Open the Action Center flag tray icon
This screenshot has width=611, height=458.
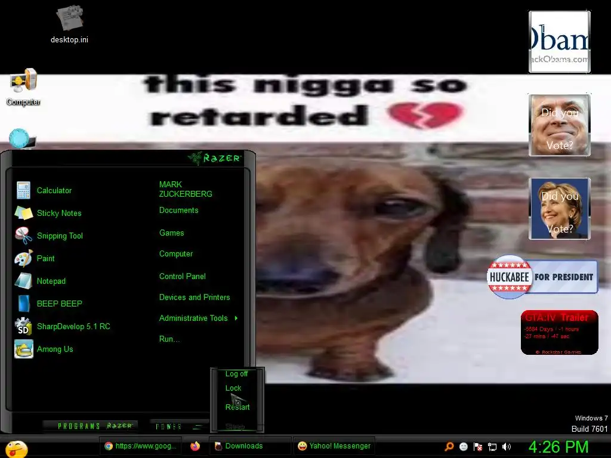coord(478,446)
